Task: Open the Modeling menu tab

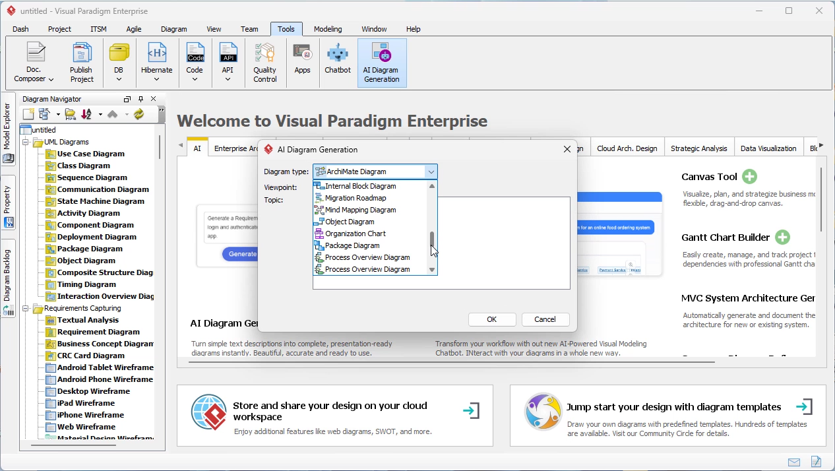Action: pyautogui.click(x=327, y=29)
